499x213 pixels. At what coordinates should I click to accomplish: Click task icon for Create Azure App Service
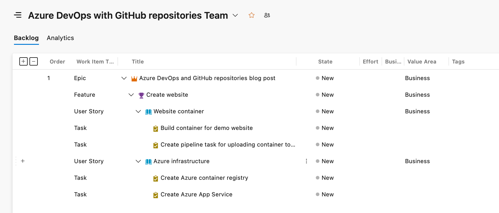(x=156, y=195)
